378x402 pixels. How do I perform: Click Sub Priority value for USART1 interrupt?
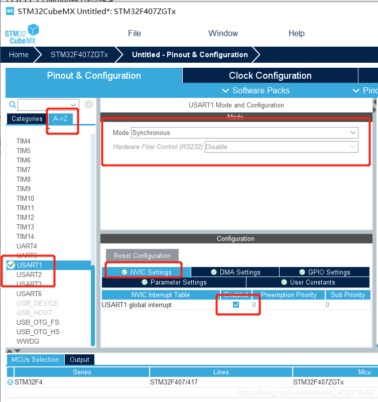[348, 305]
